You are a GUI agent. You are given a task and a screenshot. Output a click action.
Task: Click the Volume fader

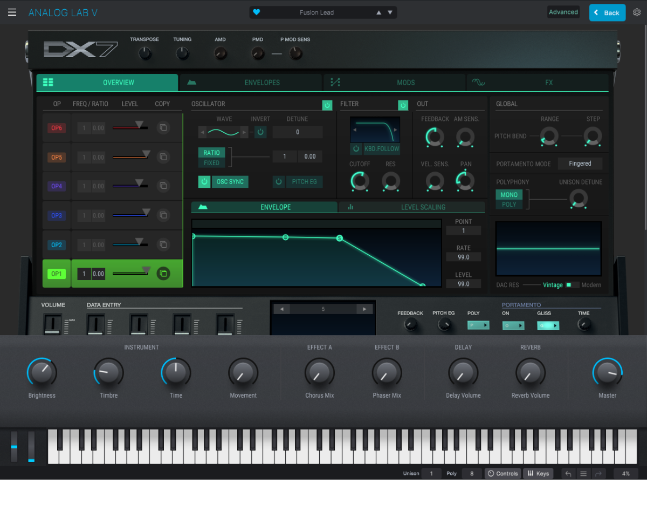pyautogui.click(x=52, y=325)
